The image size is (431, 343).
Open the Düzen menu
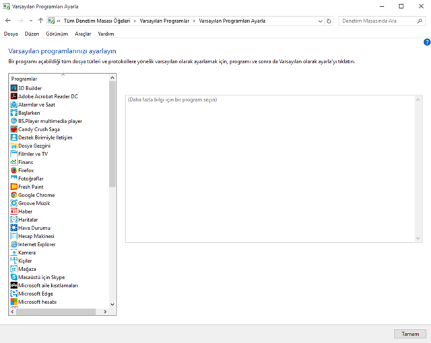[x=32, y=34]
